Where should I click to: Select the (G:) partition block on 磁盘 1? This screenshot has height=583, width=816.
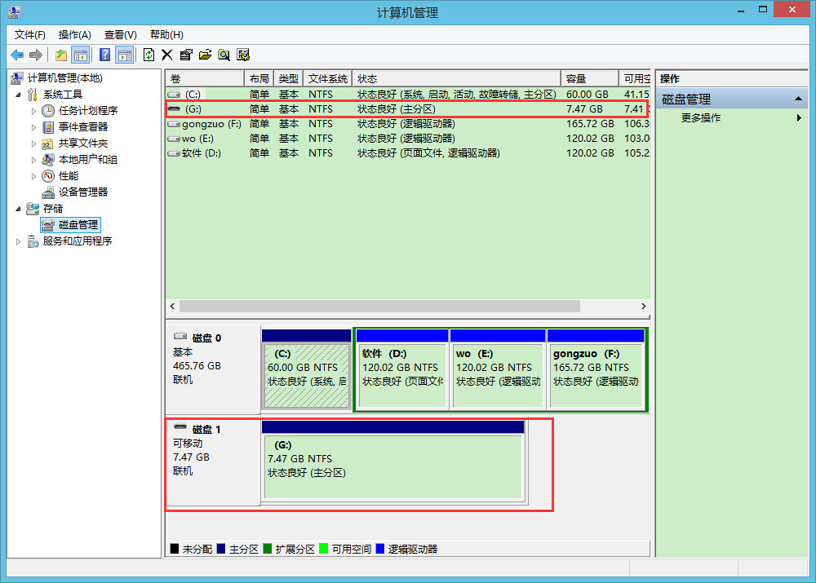392,466
